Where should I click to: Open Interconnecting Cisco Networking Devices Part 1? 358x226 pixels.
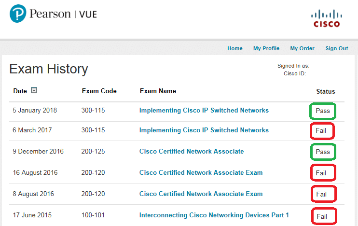pyautogui.click(x=214, y=215)
